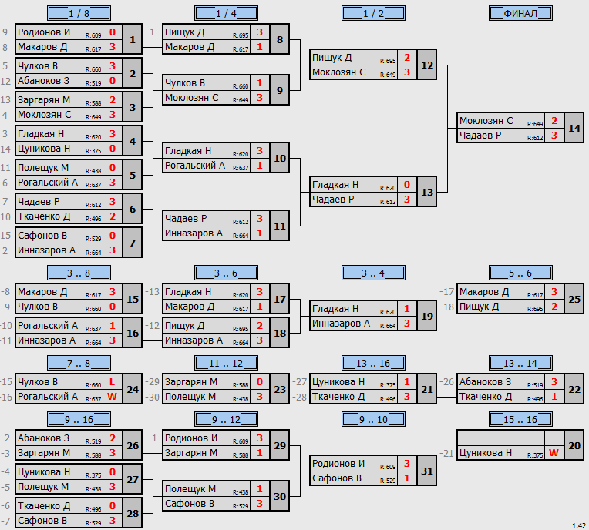The height and width of the screenshot is (530, 589).
Task: Select match number 19 box
Action: point(427,316)
